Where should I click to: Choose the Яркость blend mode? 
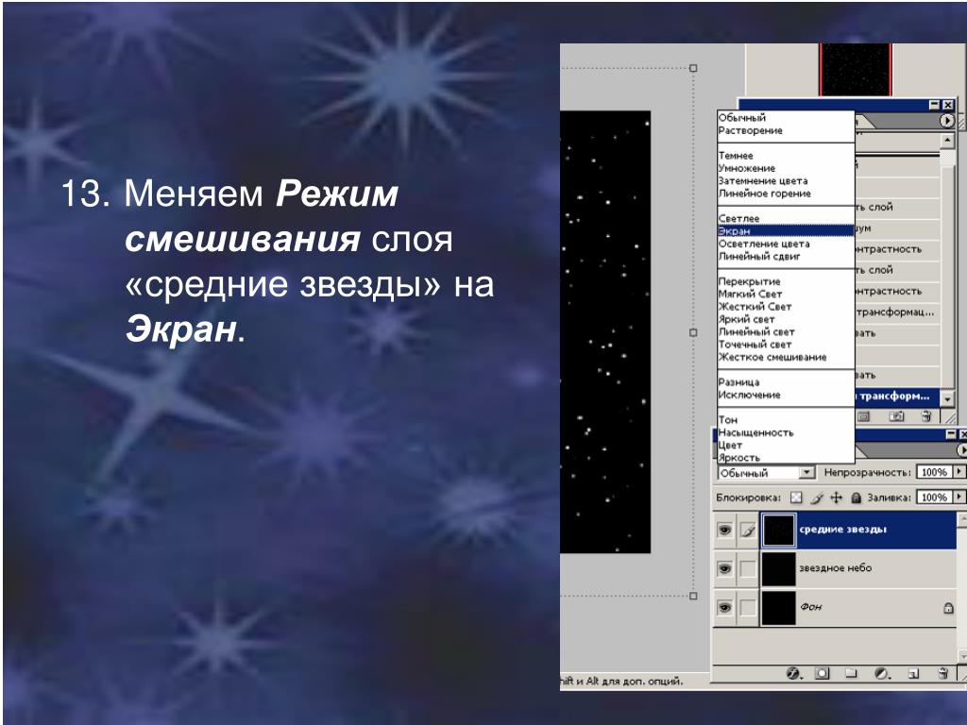(x=785, y=458)
